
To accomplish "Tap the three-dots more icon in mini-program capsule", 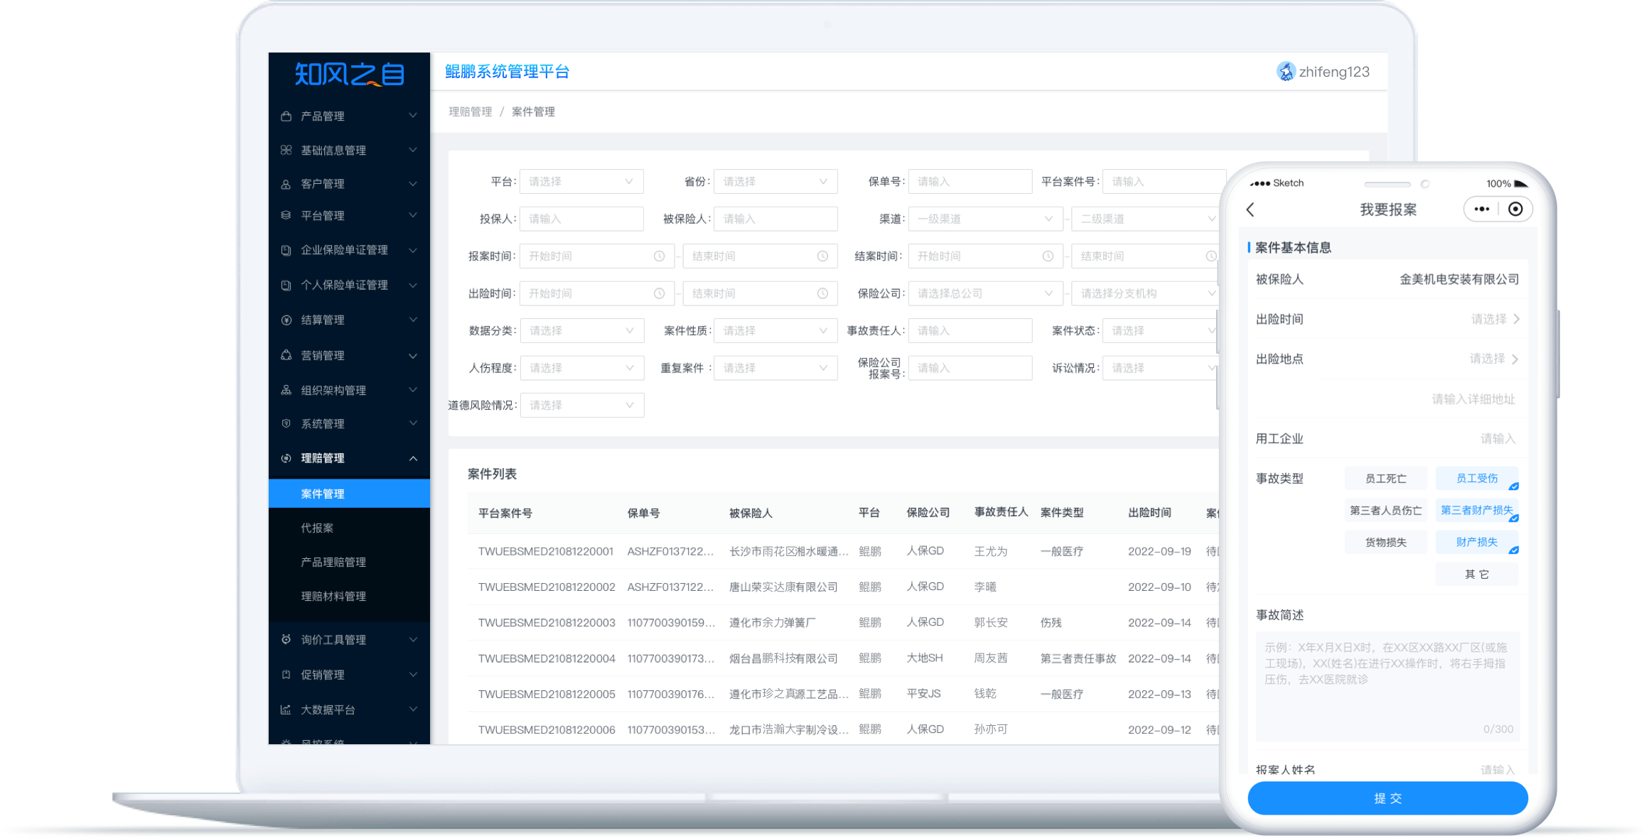I will (1482, 209).
